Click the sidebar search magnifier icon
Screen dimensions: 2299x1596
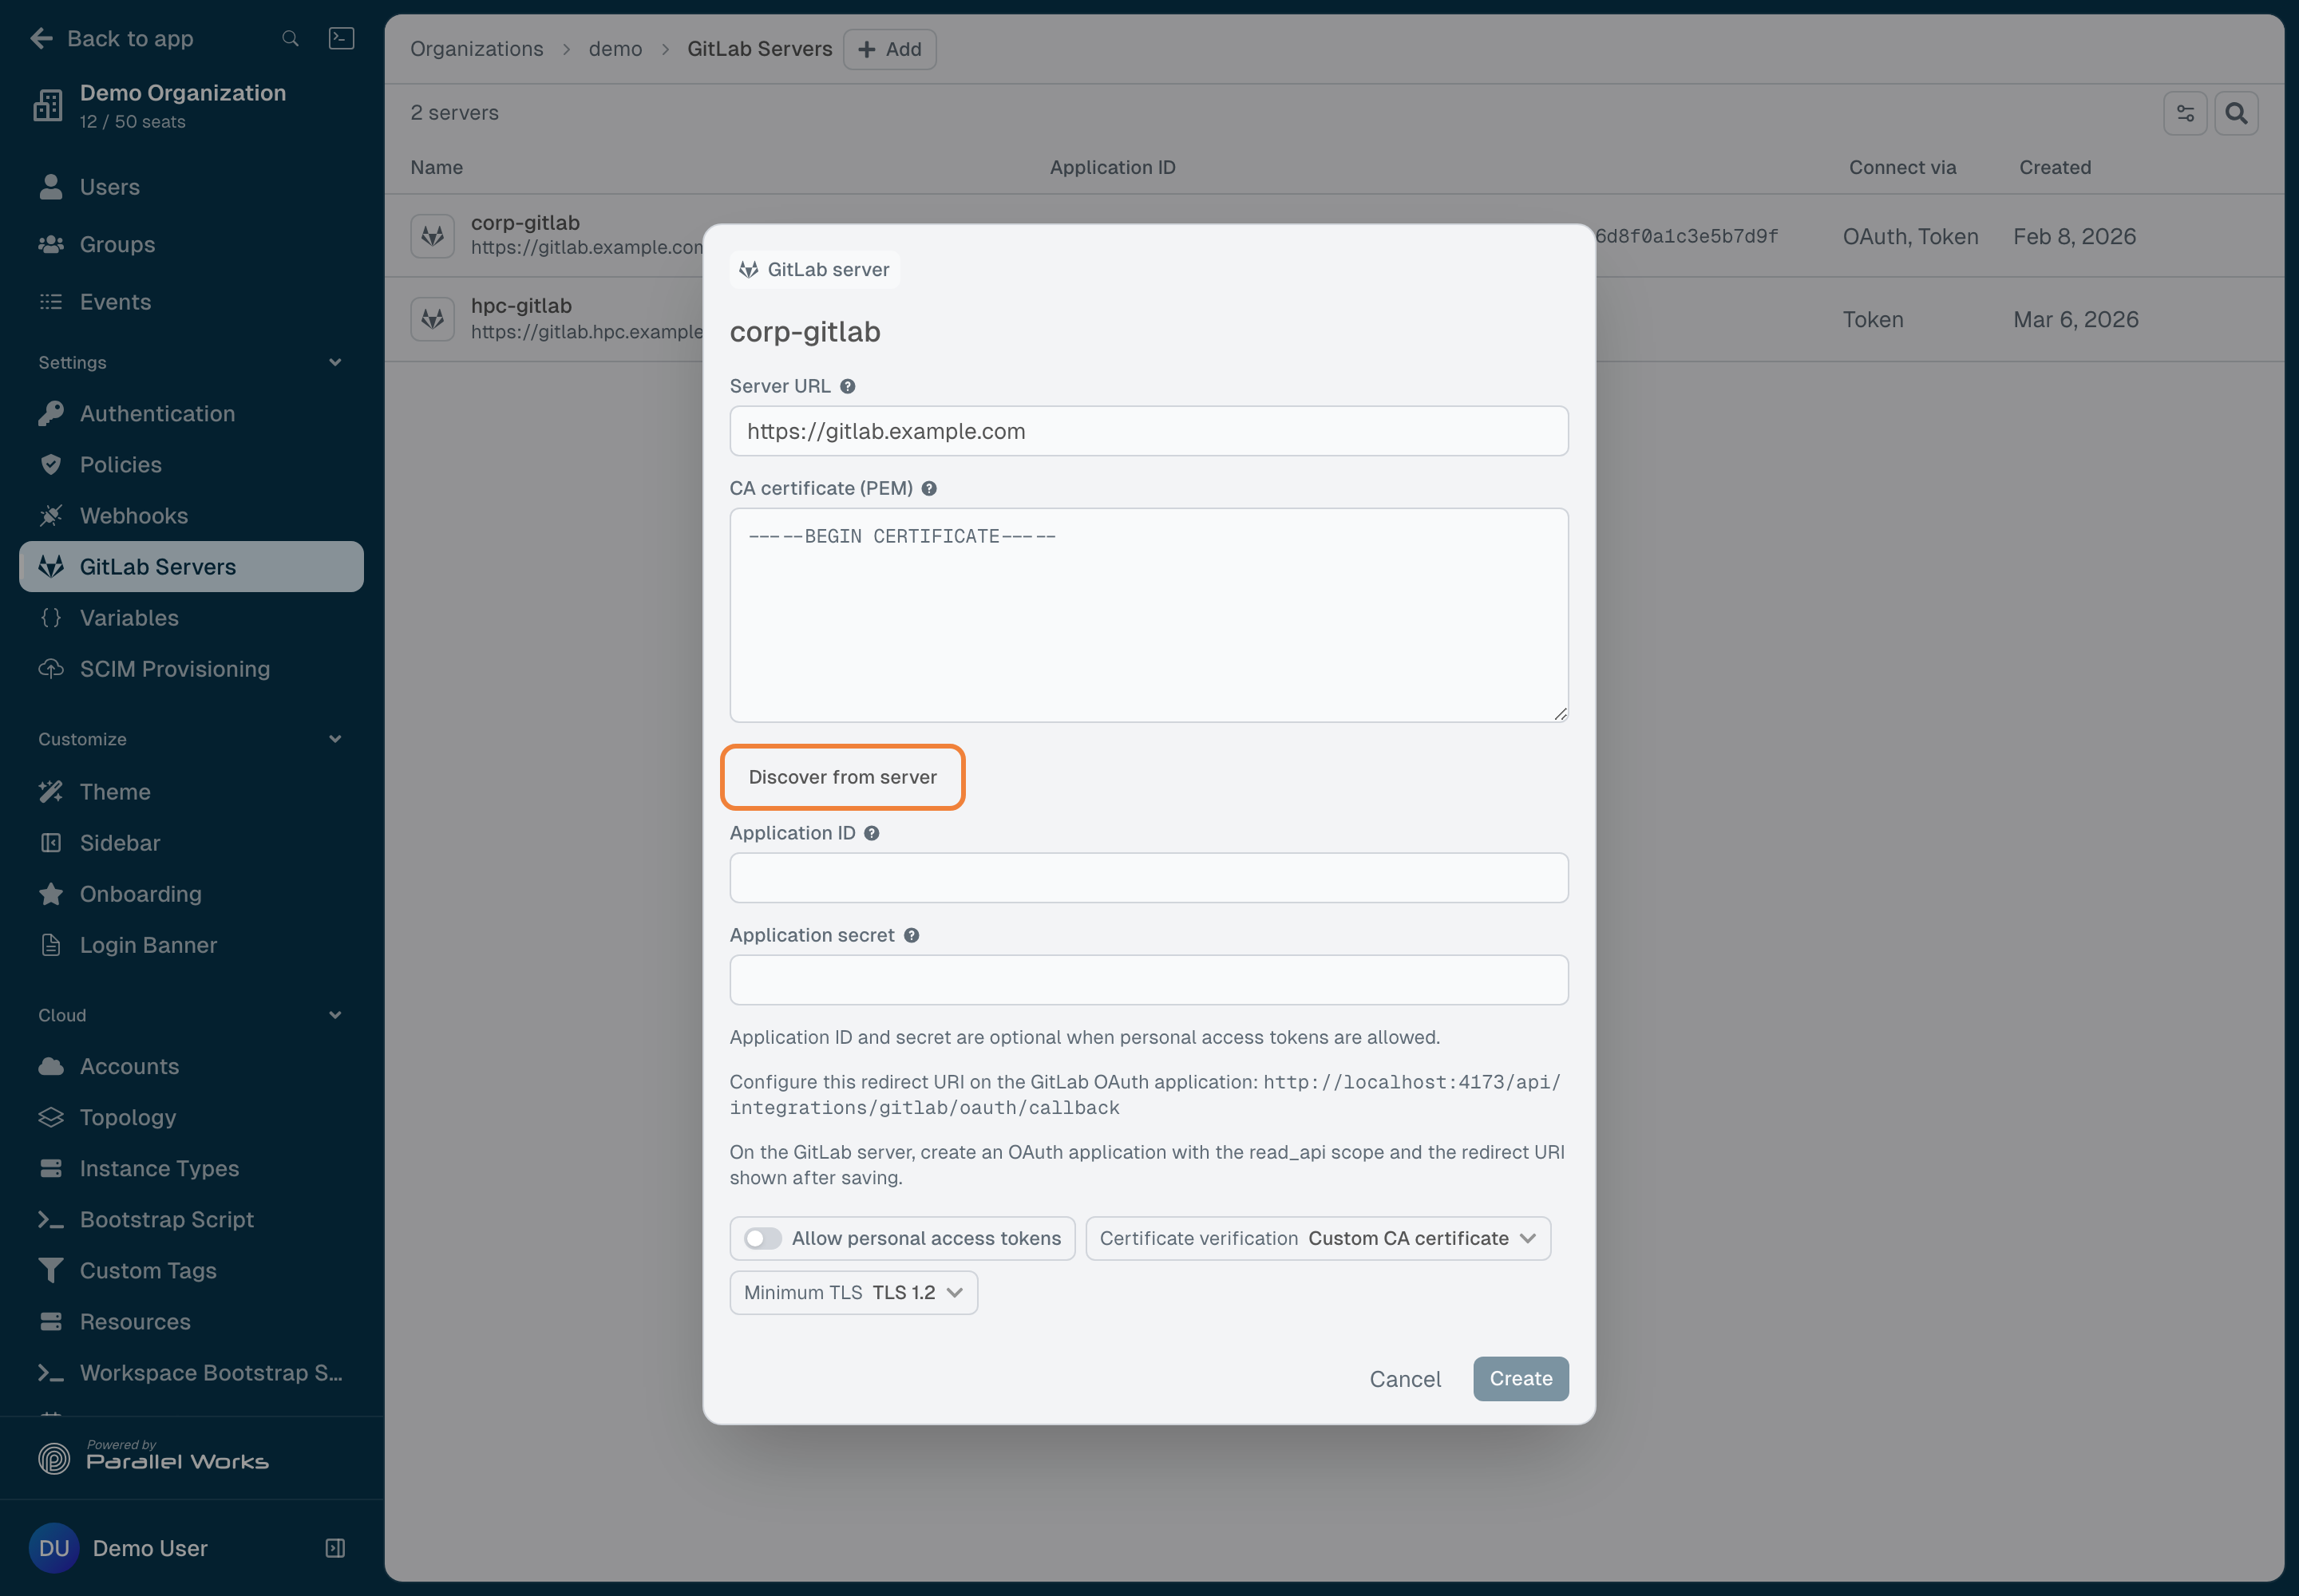(290, 39)
